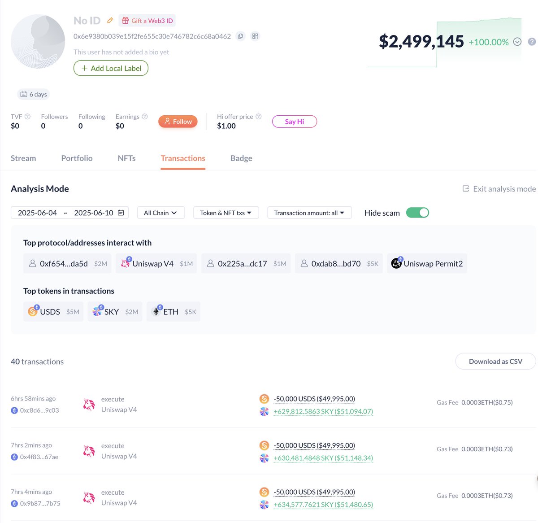The height and width of the screenshot is (523, 538).
Task: Select the SKY token chip
Action: (x=115, y=312)
